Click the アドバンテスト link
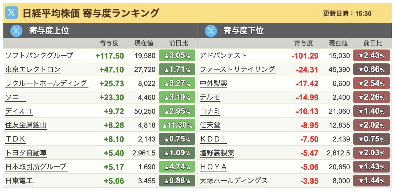This screenshot has width=396, height=191. click(224, 55)
